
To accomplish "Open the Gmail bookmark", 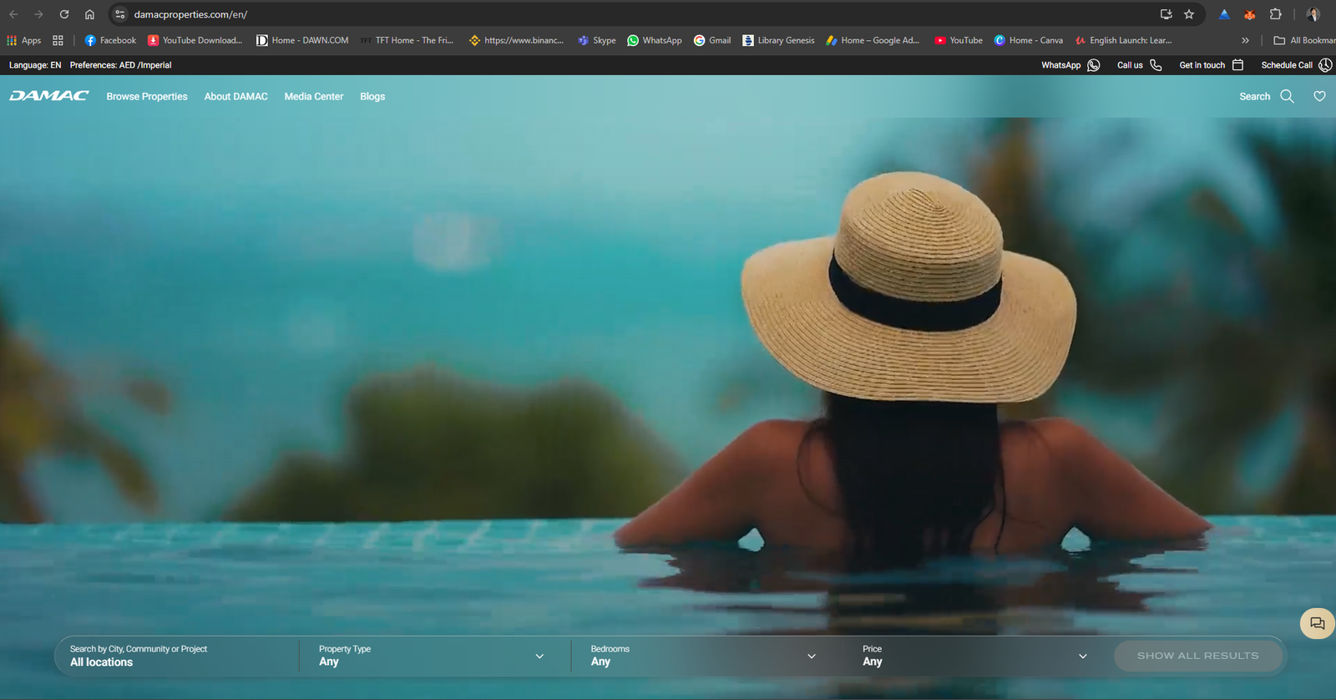I will click(x=712, y=40).
